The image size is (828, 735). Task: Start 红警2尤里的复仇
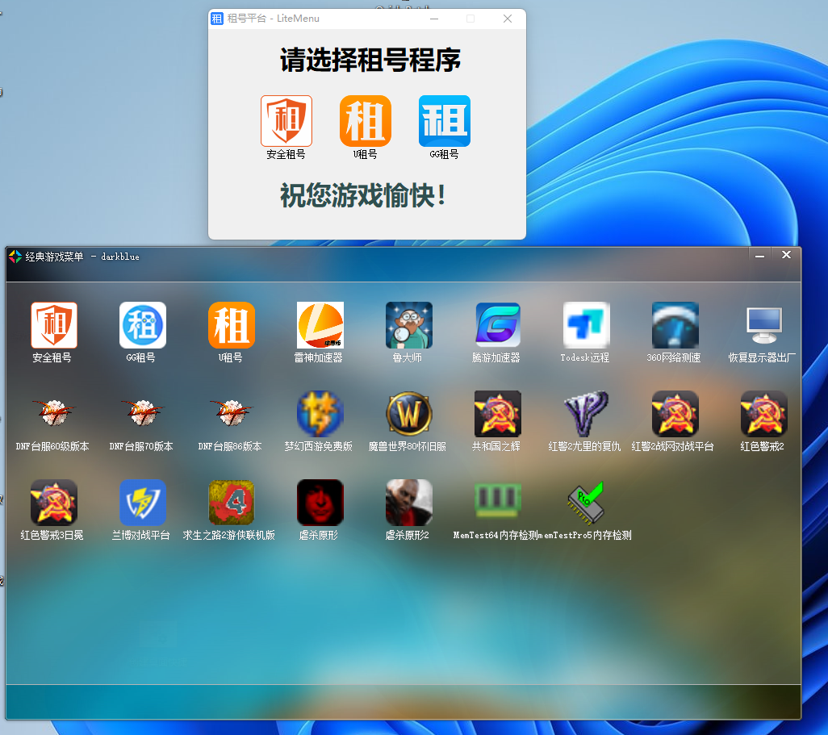pos(586,414)
